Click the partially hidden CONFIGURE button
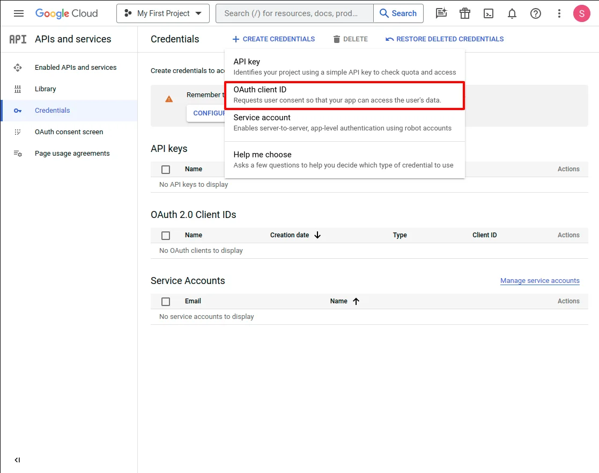The height and width of the screenshot is (473, 599). [206, 113]
